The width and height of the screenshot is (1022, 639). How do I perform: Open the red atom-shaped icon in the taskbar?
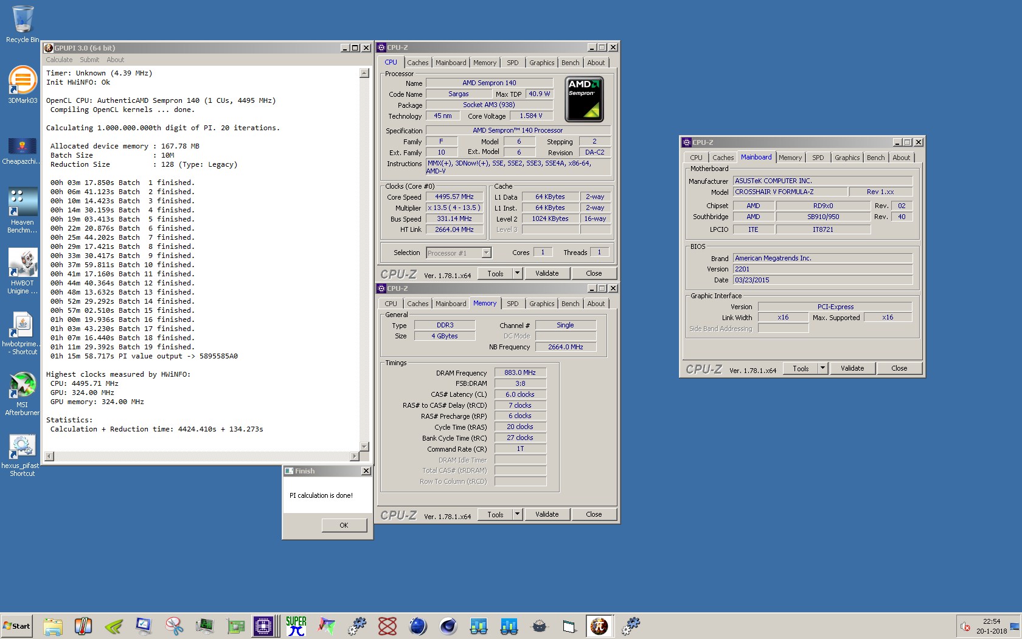[x=388, y=626]
